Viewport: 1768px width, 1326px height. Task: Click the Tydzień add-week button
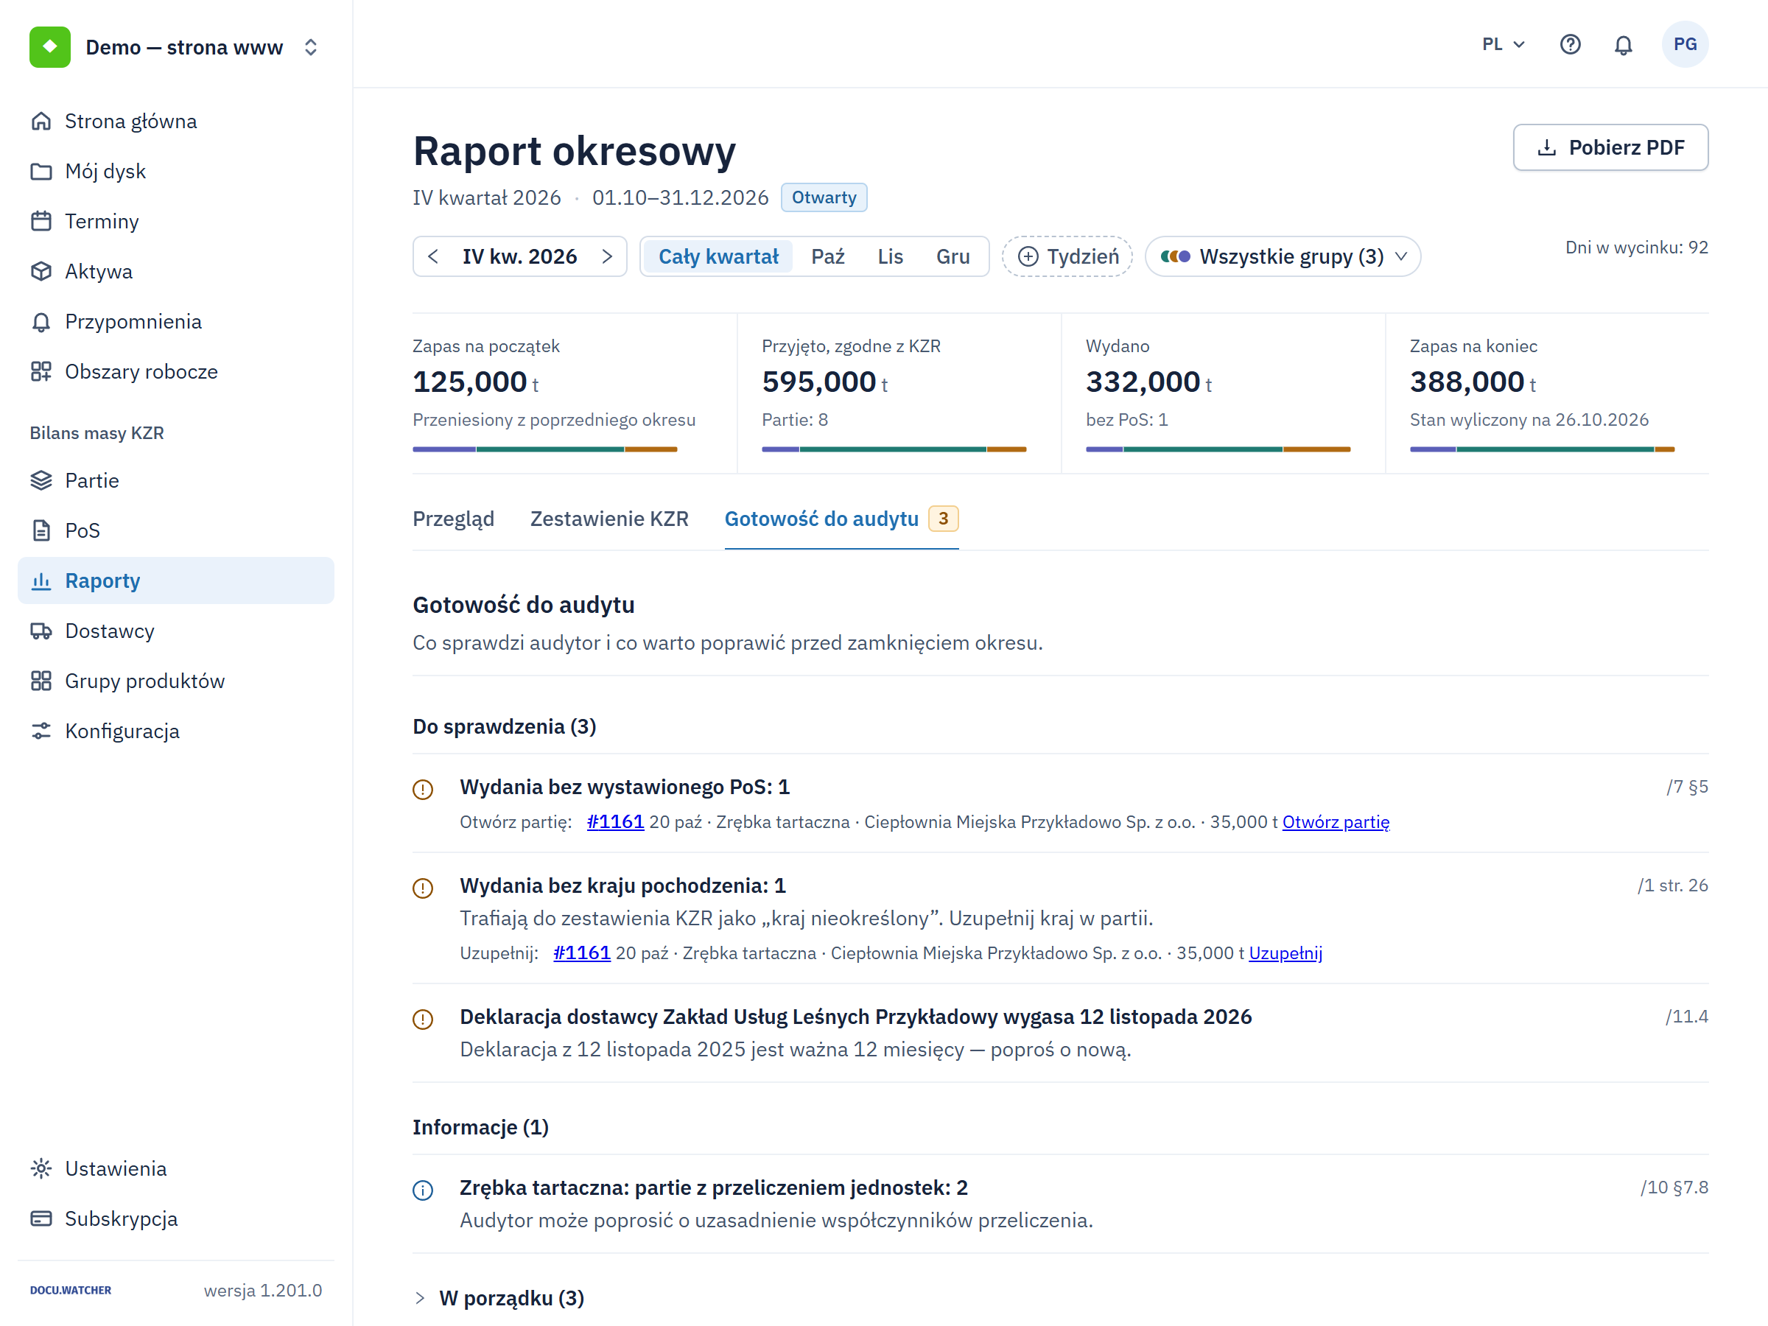pos(1067,256)
